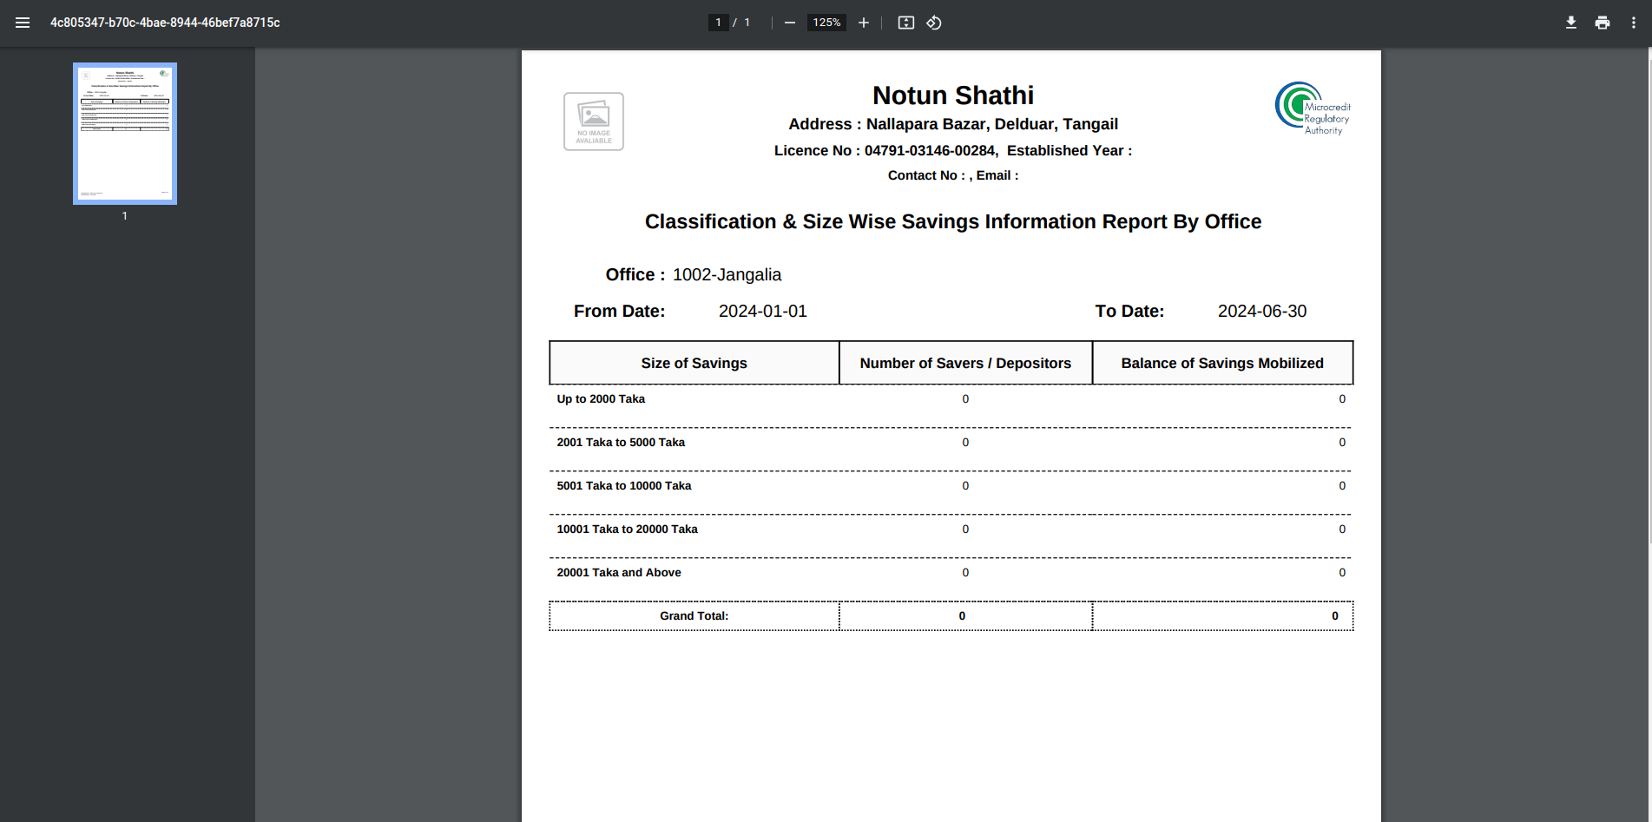Zoom out with the minus icon
The image size is (1652, 822).
(789, 23)
